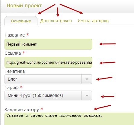Viewport: 134px width, 125px height.
Task: Click the Новый проект heading
Action: click(24, 5)
